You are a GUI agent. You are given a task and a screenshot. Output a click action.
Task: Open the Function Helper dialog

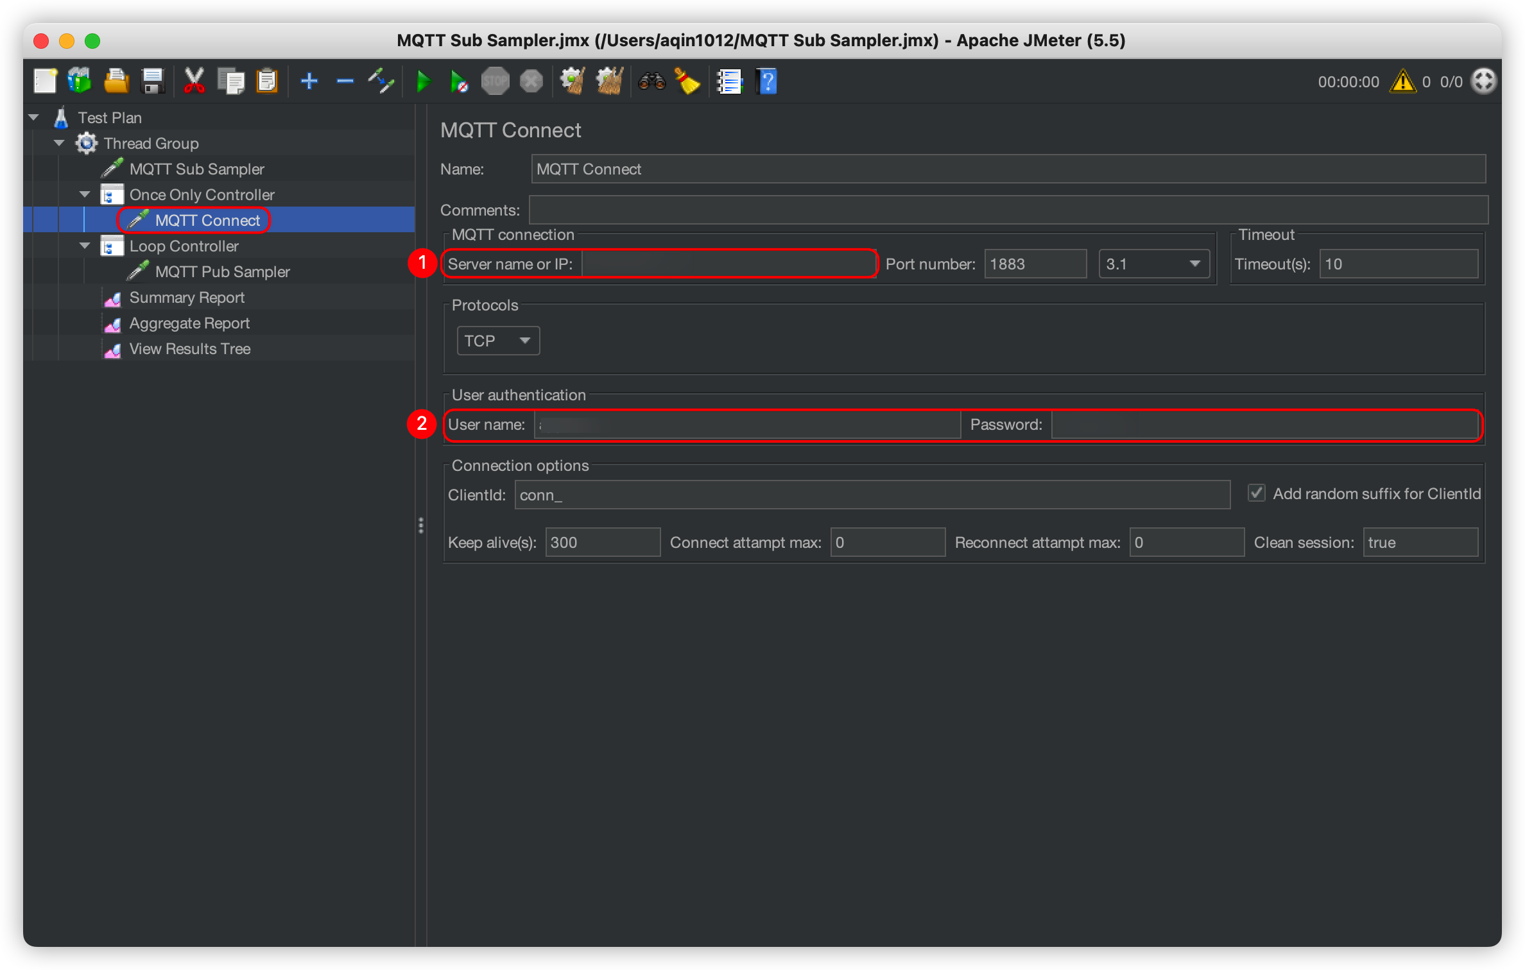pos(728,81)
